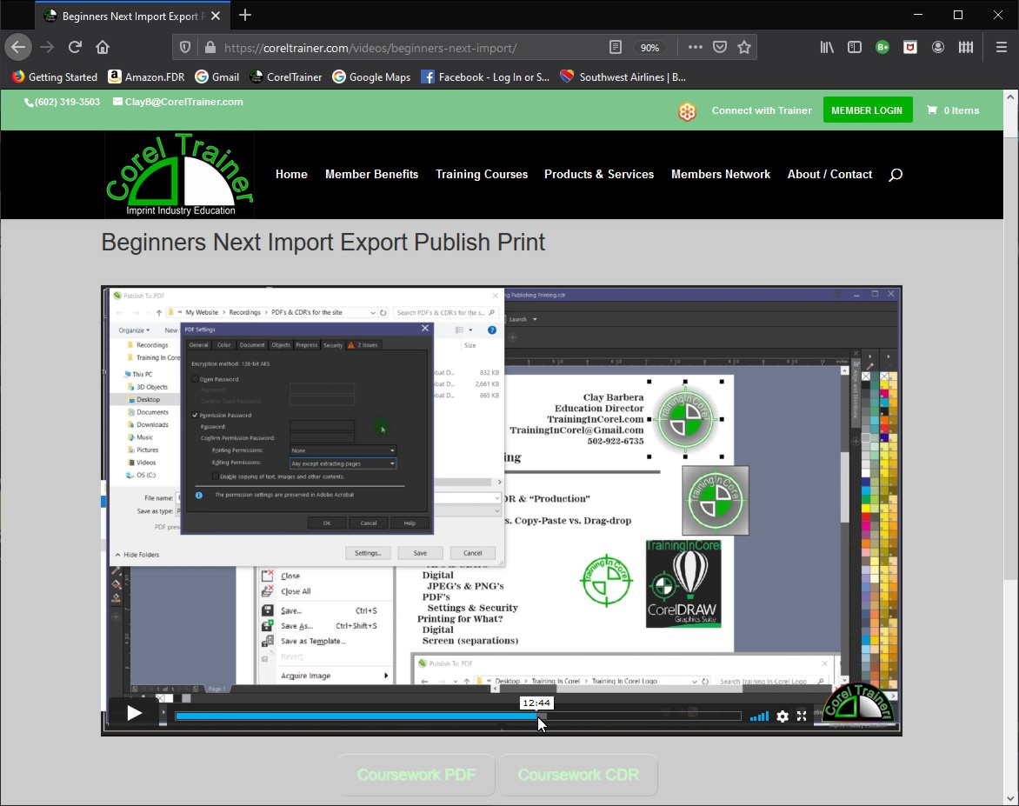Screen dimensions: 1019x806
Task: Click the Corel Trainer site logo
Action: click(180, 174)
